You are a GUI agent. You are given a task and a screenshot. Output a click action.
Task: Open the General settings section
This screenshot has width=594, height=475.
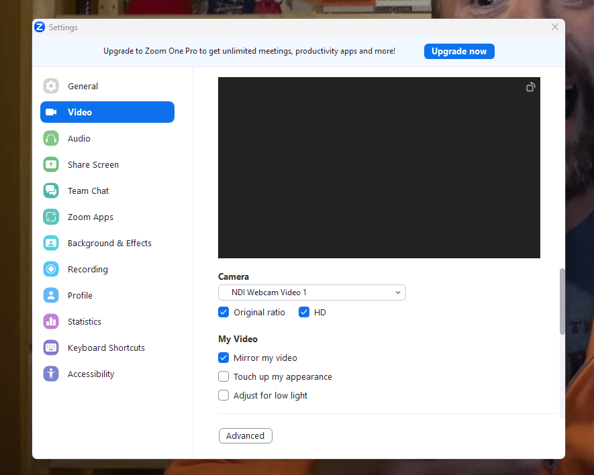tap(107, 86)
